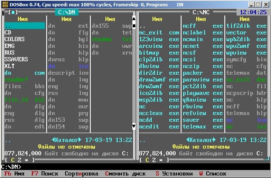Select the green readme! file
Viewport: 271px width, 178px height.
(x=24, y=80)
